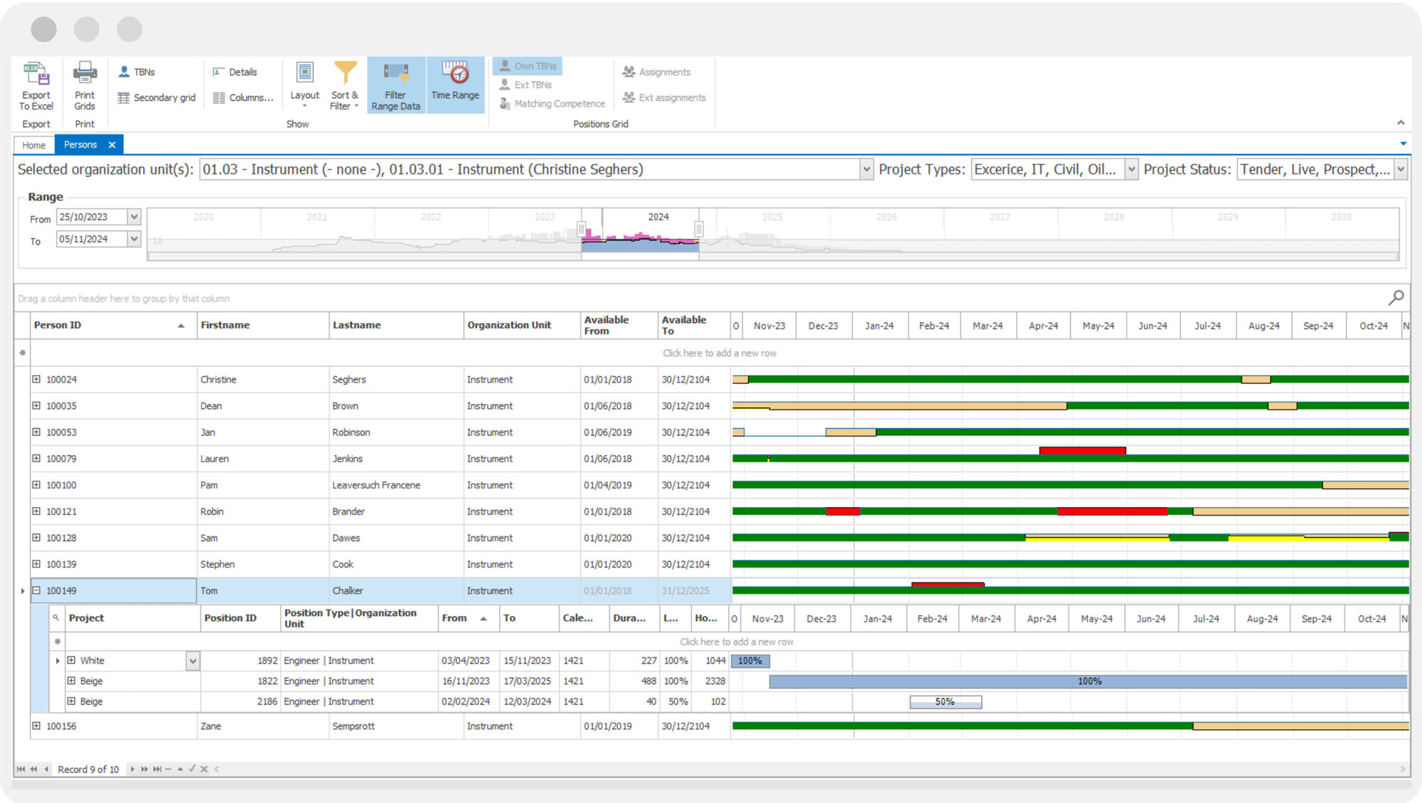Sort by Person ID column header
Screen dimensions: 1422x803
click(113, 325)
